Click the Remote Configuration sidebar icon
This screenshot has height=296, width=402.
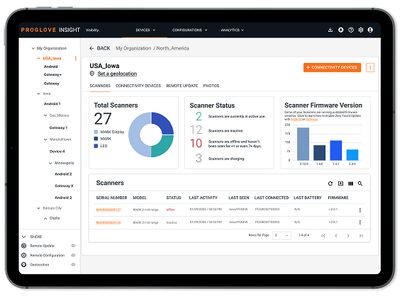(24, 256)
